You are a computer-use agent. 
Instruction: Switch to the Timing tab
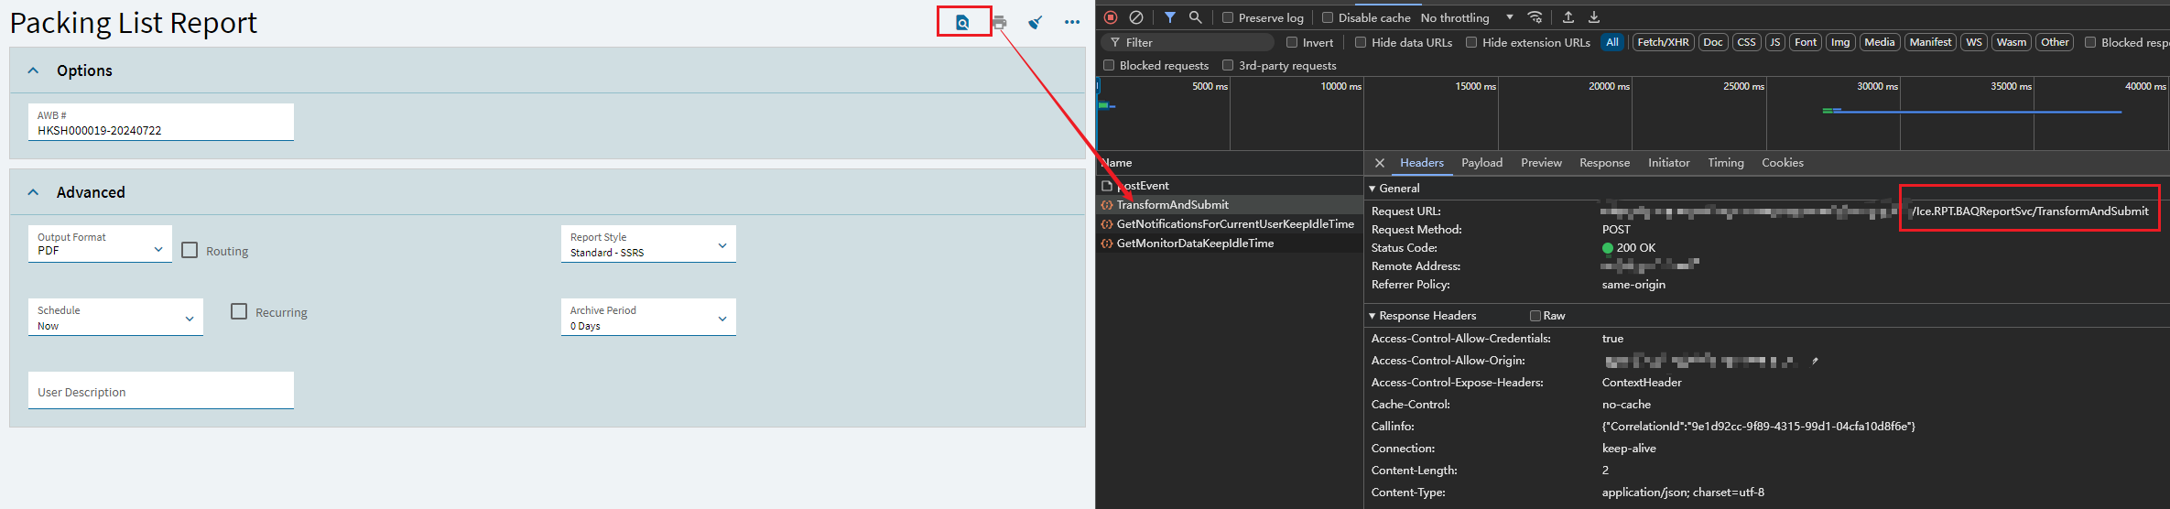[x=1725, y=163]
